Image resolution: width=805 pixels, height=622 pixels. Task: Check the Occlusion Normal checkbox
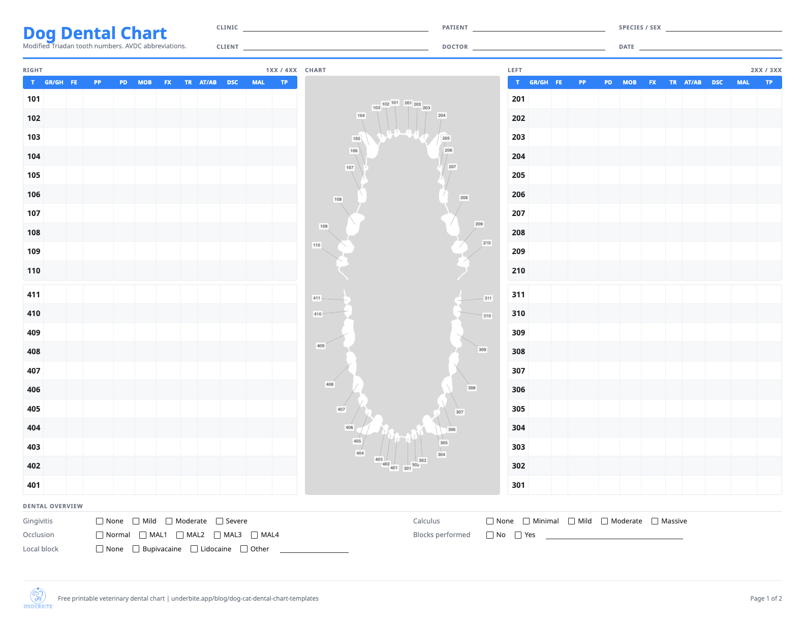(100, 535)
